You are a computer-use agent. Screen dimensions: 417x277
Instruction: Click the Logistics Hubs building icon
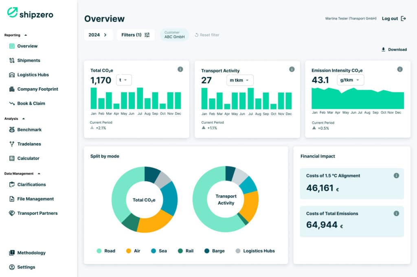(x=12, y=75)
